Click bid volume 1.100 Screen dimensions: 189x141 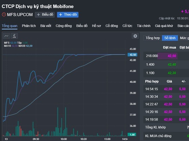tap(150, 73)
